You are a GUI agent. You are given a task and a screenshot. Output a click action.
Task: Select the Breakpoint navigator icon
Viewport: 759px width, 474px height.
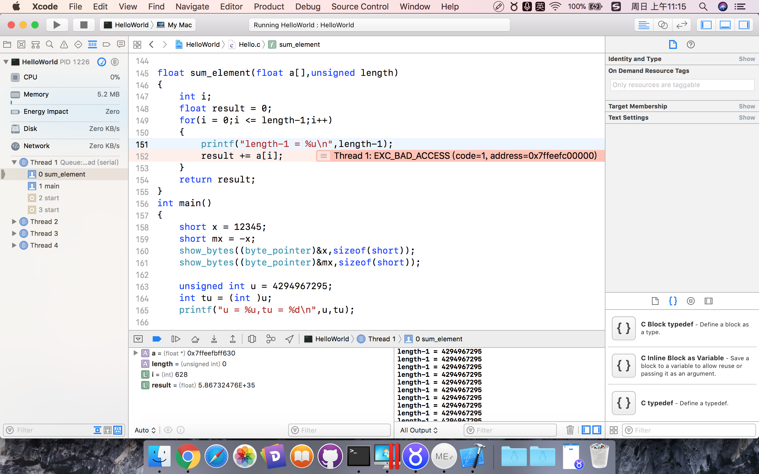point(106,44)
